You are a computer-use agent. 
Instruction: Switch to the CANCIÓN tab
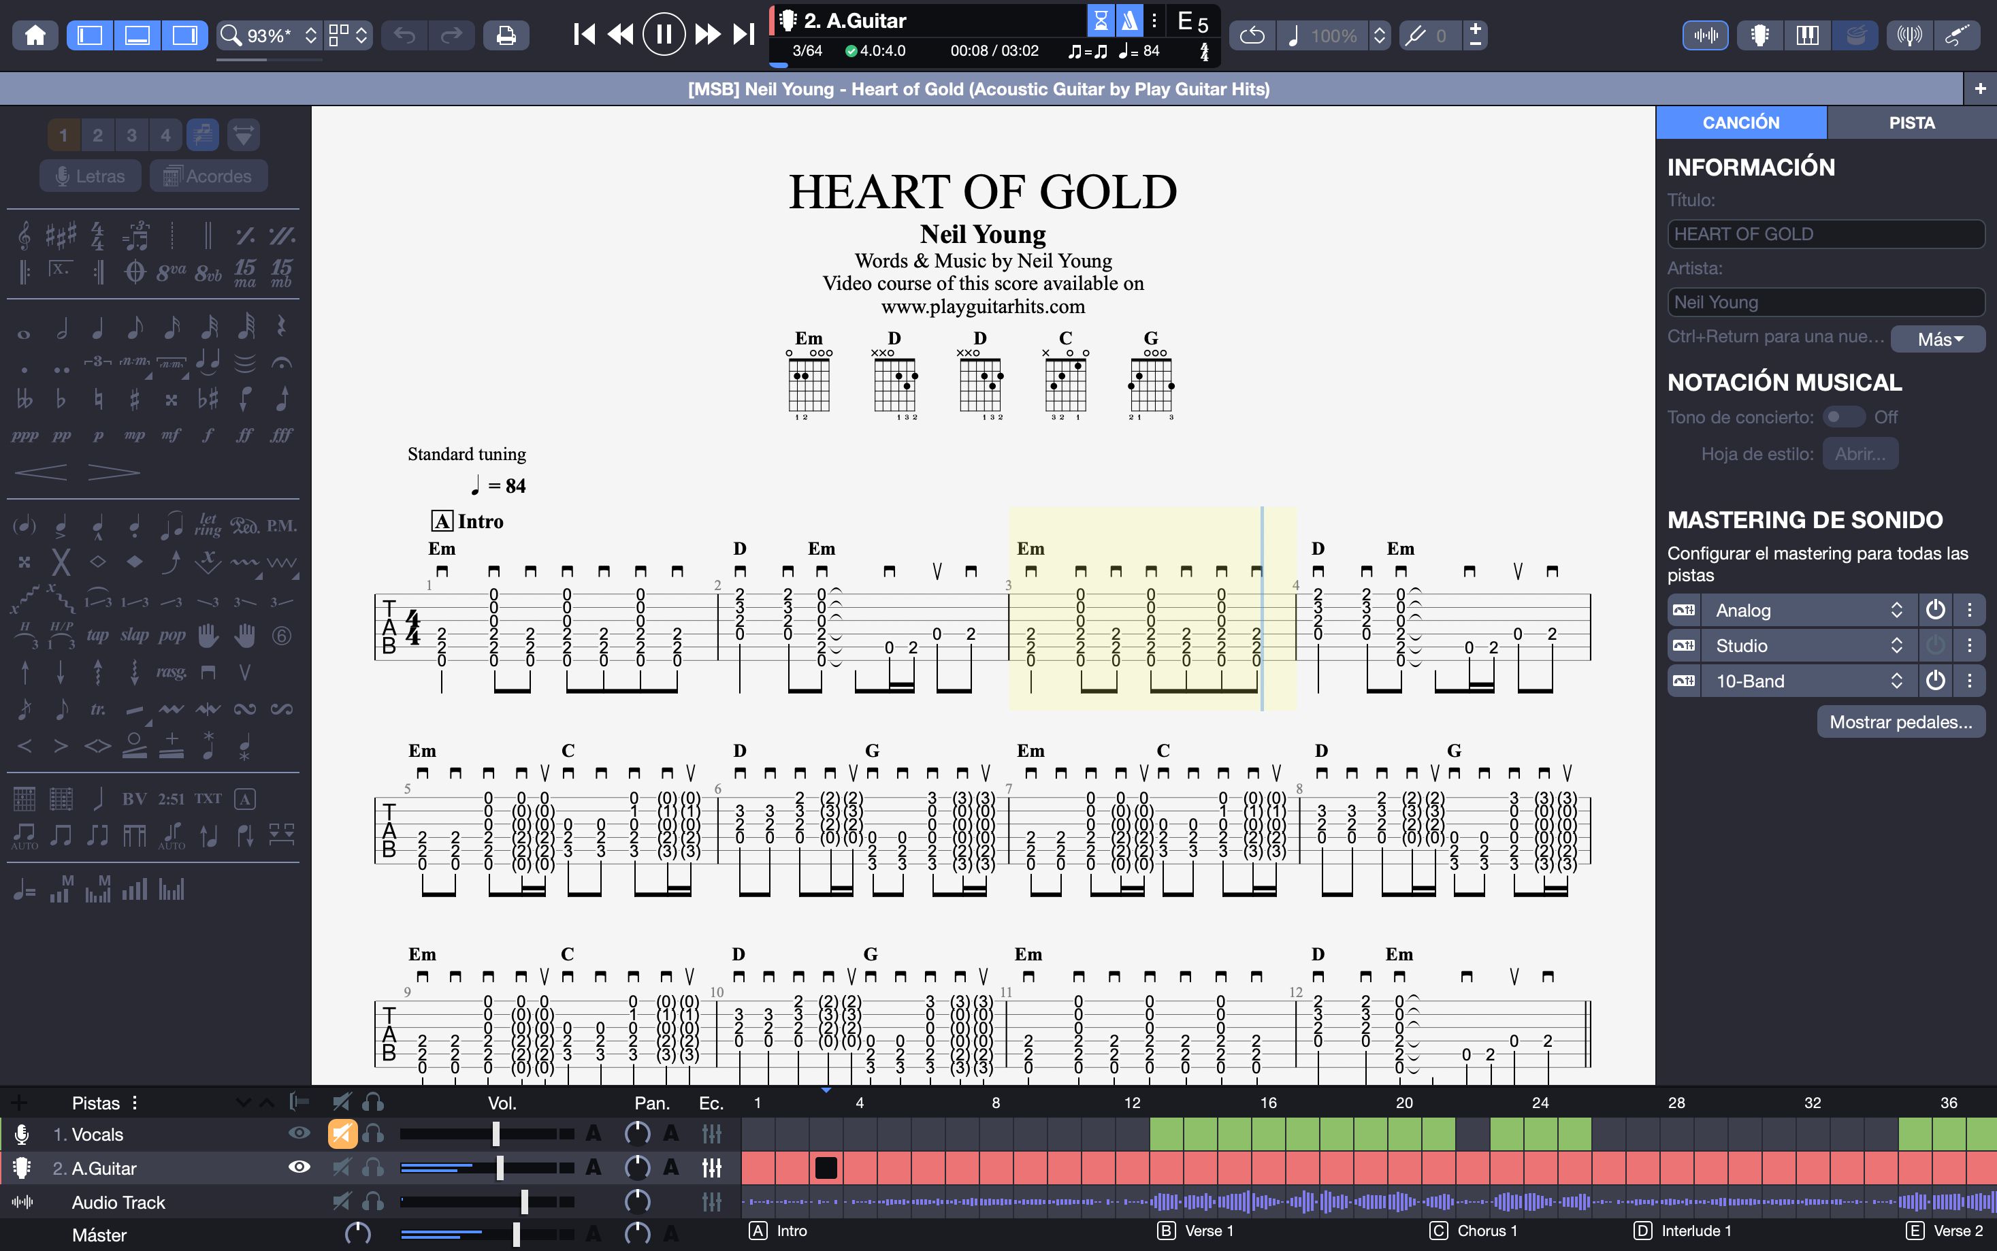[x=1740, y=123]
